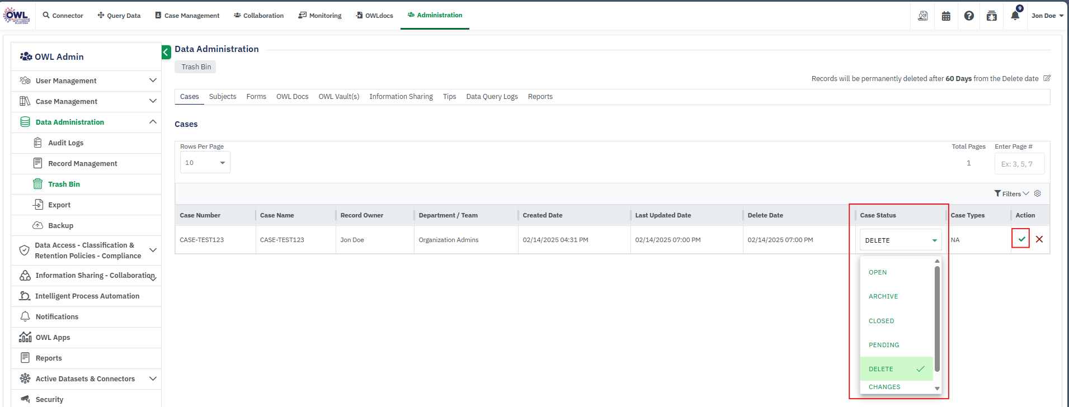The width and height of the screenshot is (1069, 407).
Task: Open Audit Logs in sidebar
Action: point(65,143)
